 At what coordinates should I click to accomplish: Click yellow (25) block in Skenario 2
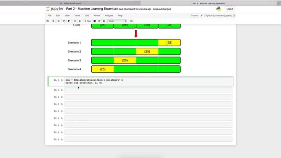[147, 52]
